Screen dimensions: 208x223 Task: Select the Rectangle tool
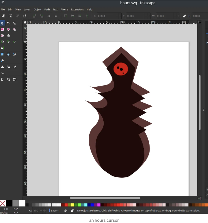coord(2,29)
